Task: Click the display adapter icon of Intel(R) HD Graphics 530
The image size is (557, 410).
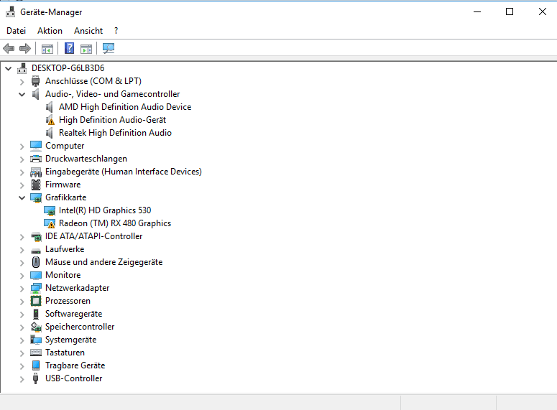Action: point(50,210)
